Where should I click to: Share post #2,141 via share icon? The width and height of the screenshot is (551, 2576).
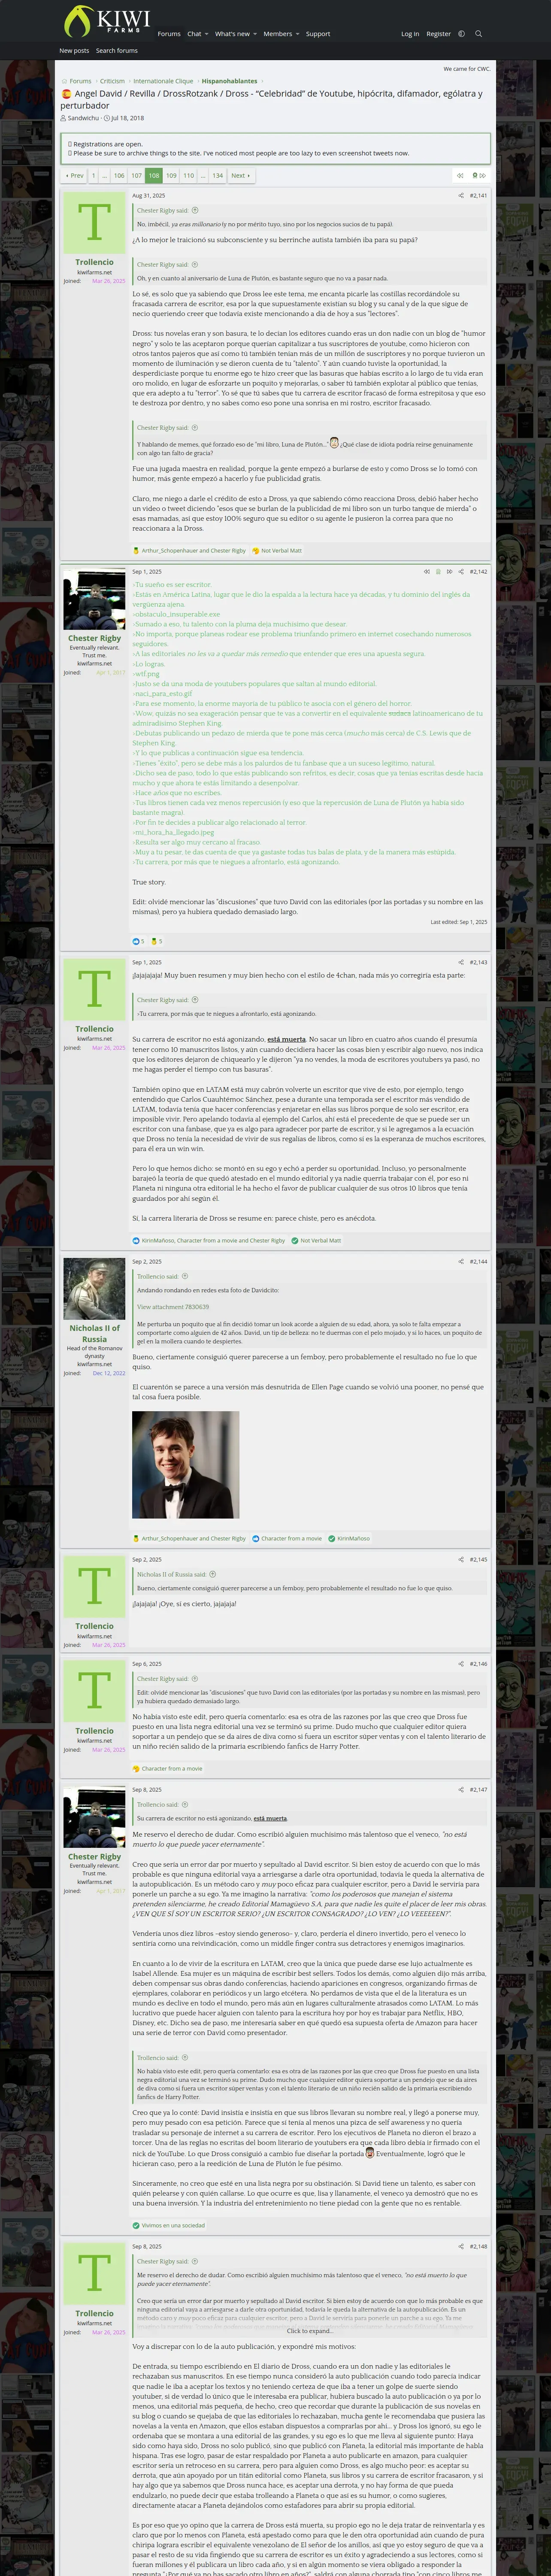click(x=460, y=196)
